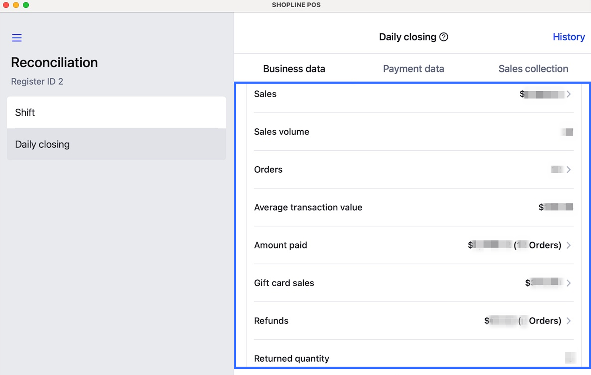
Task: Expand the Gift card sales chevron
Action: (569, 283)
